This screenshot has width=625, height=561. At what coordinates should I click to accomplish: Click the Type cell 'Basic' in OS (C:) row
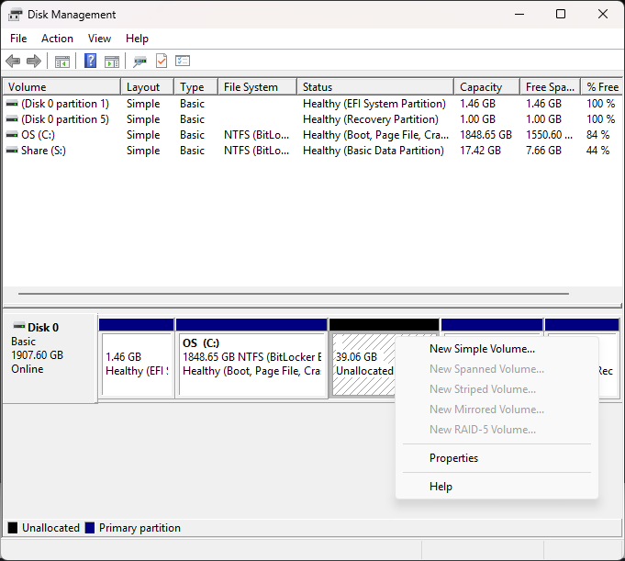tap(192, 135)
